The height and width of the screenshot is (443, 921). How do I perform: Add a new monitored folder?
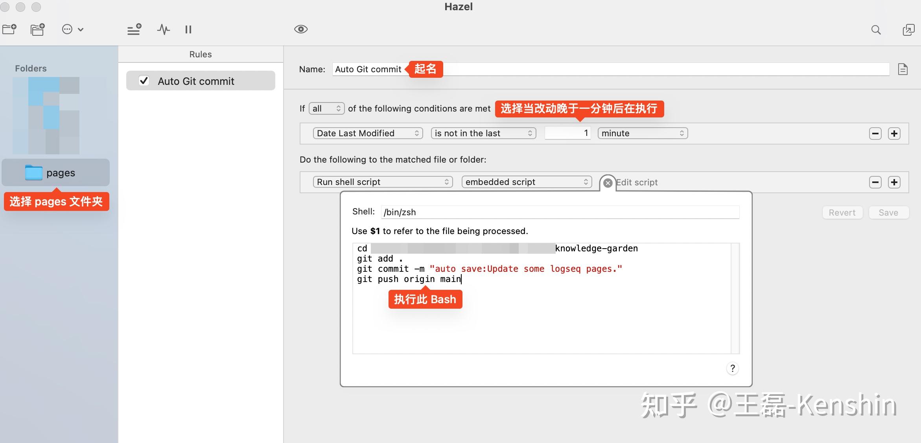(9, 29)
